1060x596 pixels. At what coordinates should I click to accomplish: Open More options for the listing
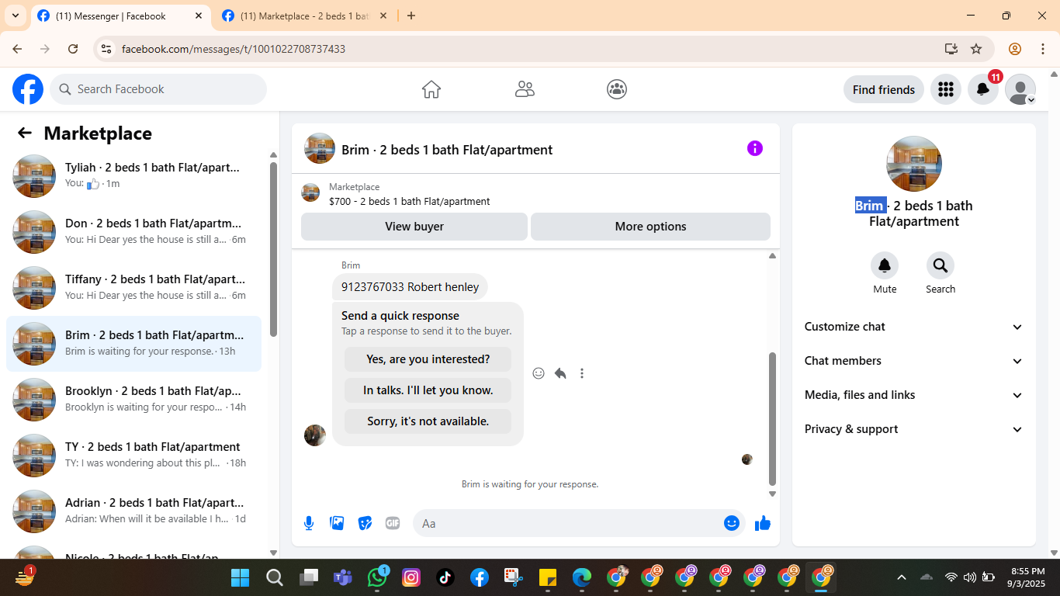point(650,227)
